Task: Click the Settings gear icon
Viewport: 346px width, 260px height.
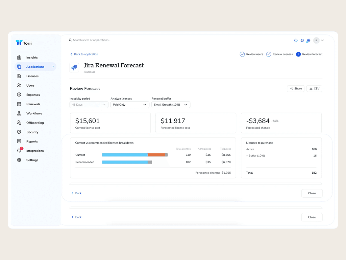Action: [x=19, y=160]
